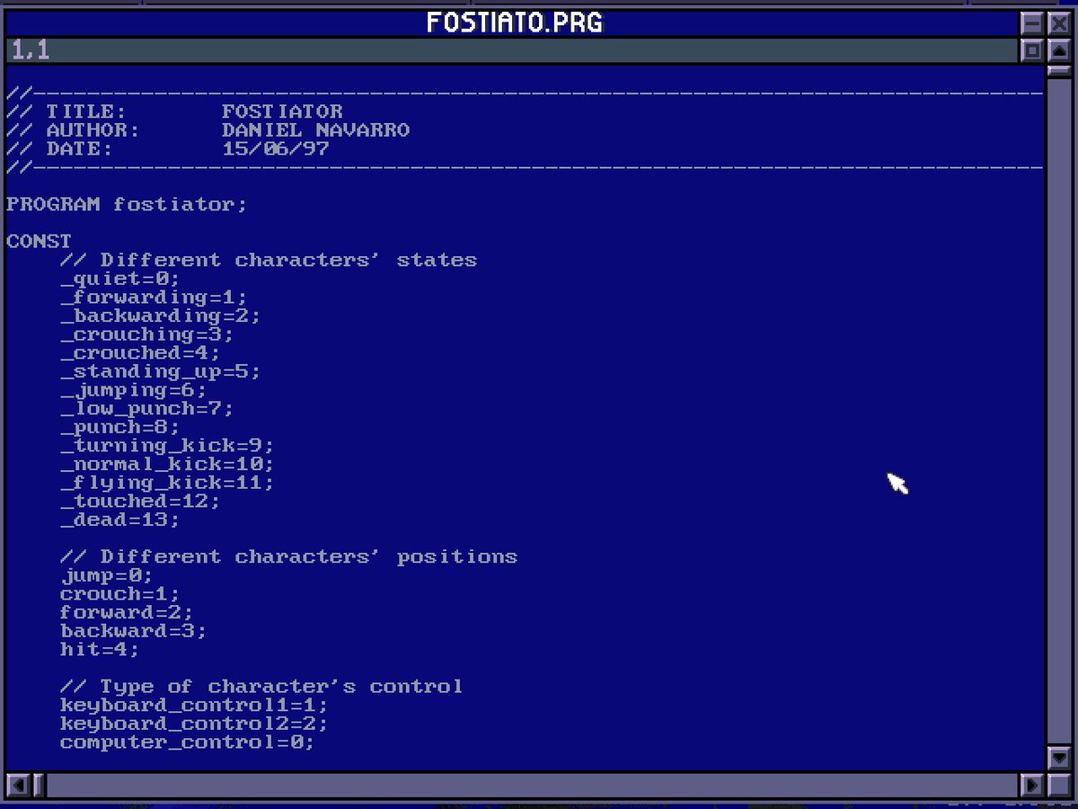1078x809 pixels.
Task: Click the _standing_up=5; line
Action: 161,372
